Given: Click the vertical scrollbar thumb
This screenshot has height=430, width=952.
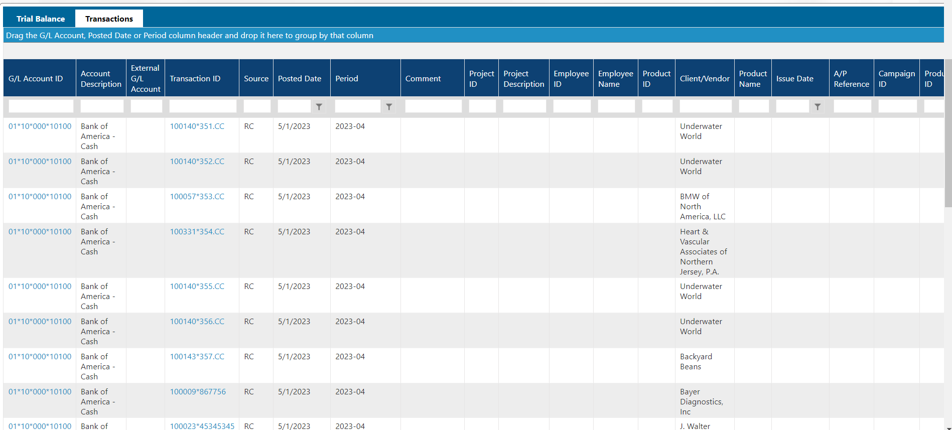Looking at the screenshot, I should click(948, 133).
